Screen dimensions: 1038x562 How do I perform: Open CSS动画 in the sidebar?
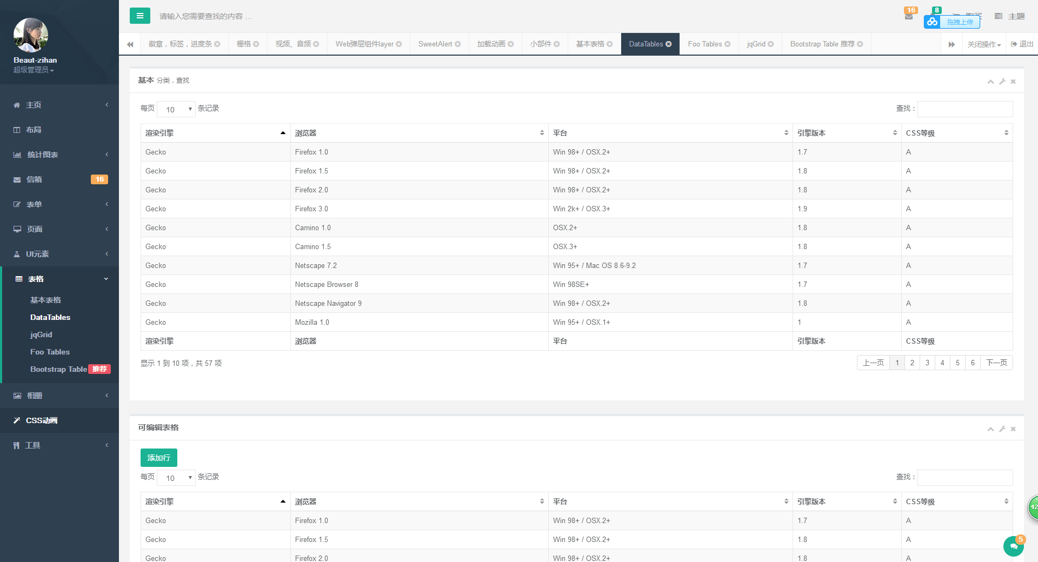59,420
